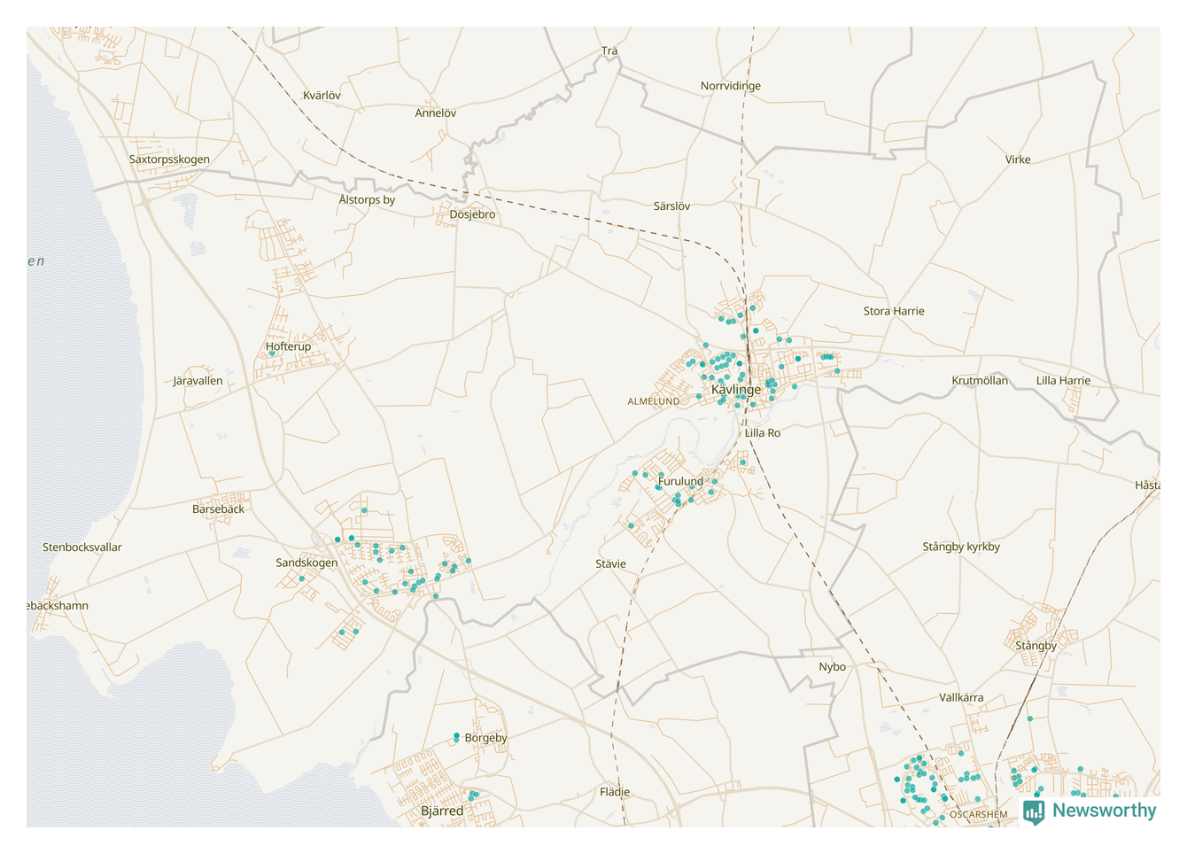Select the teal marker under Hofterup label

click(272, 353)
